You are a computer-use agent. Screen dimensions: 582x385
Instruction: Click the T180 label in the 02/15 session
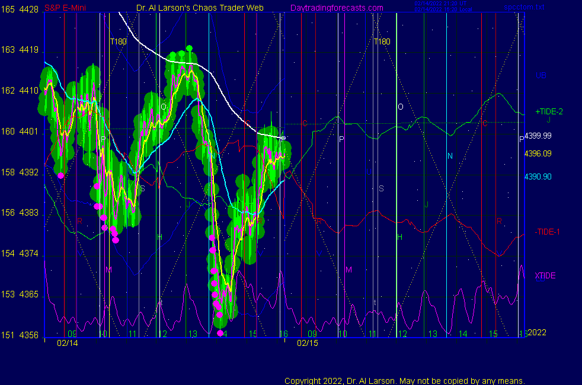[382, 41]
